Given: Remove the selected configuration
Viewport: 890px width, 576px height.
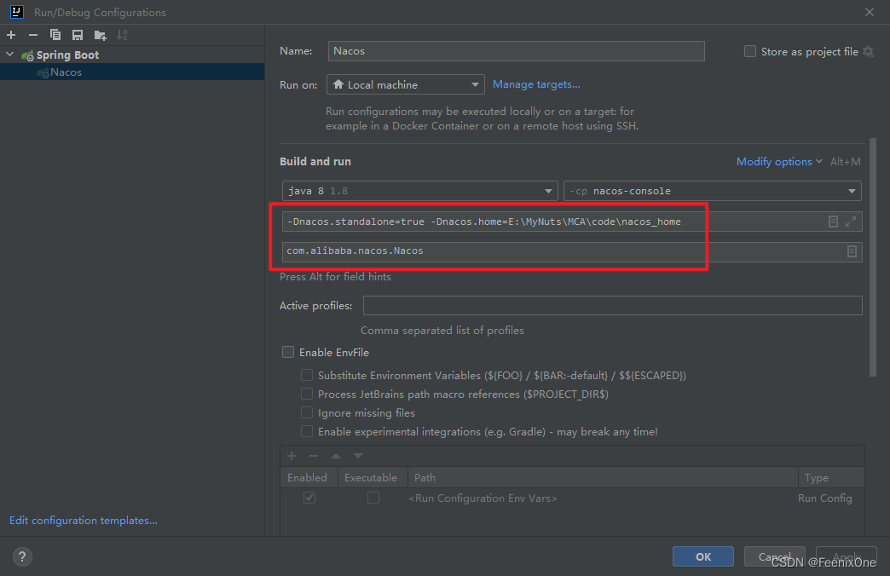Looking at the screenshot, I should [x=33, y=35].
